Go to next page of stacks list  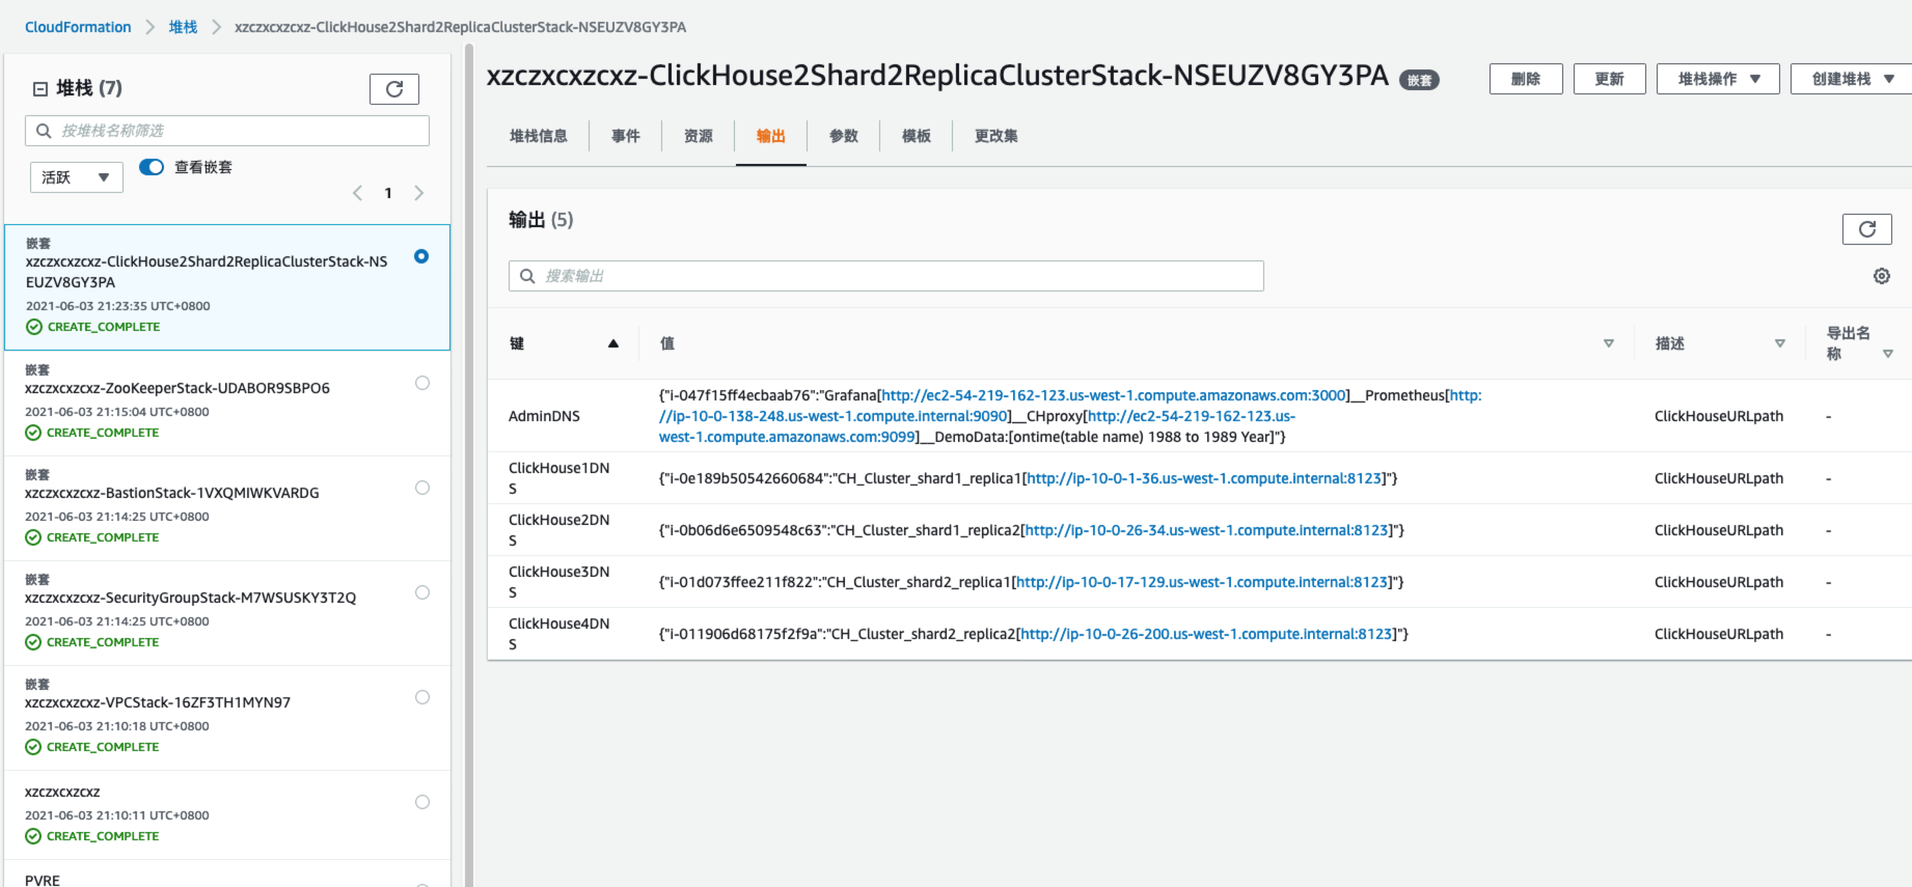pyautogui.click(x=419, y=193)
